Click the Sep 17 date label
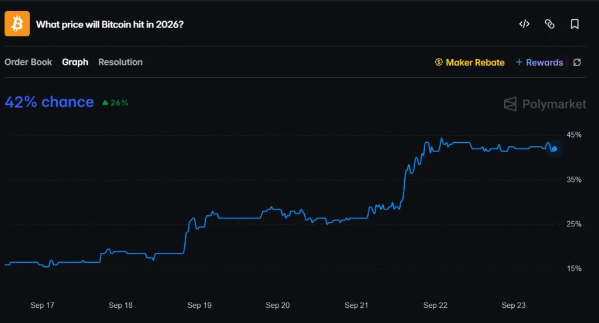Image resolution: width=599 pixels, height=323 pixels. [x=42, y=305]
